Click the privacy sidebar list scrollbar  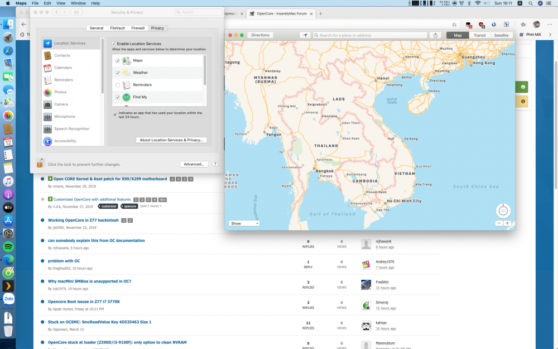pyautogui.click(x=103, y=66)
